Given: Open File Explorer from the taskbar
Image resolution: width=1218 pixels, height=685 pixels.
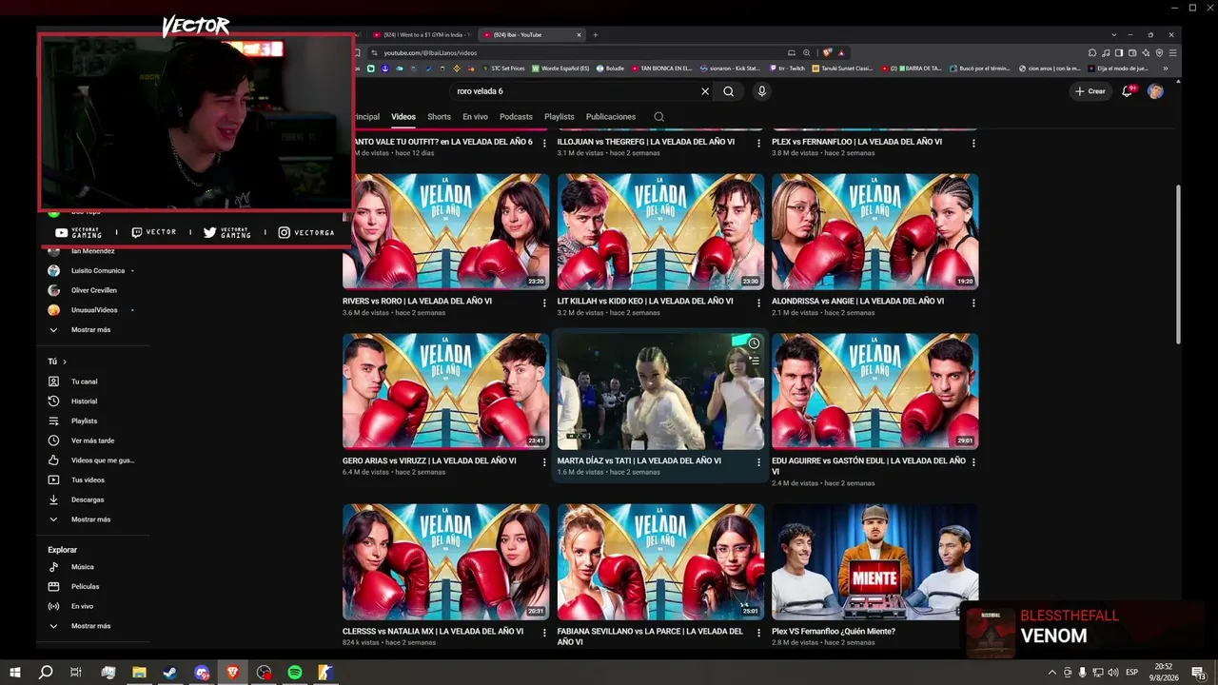Looking at the screenshot, I should tap(139, 673).
